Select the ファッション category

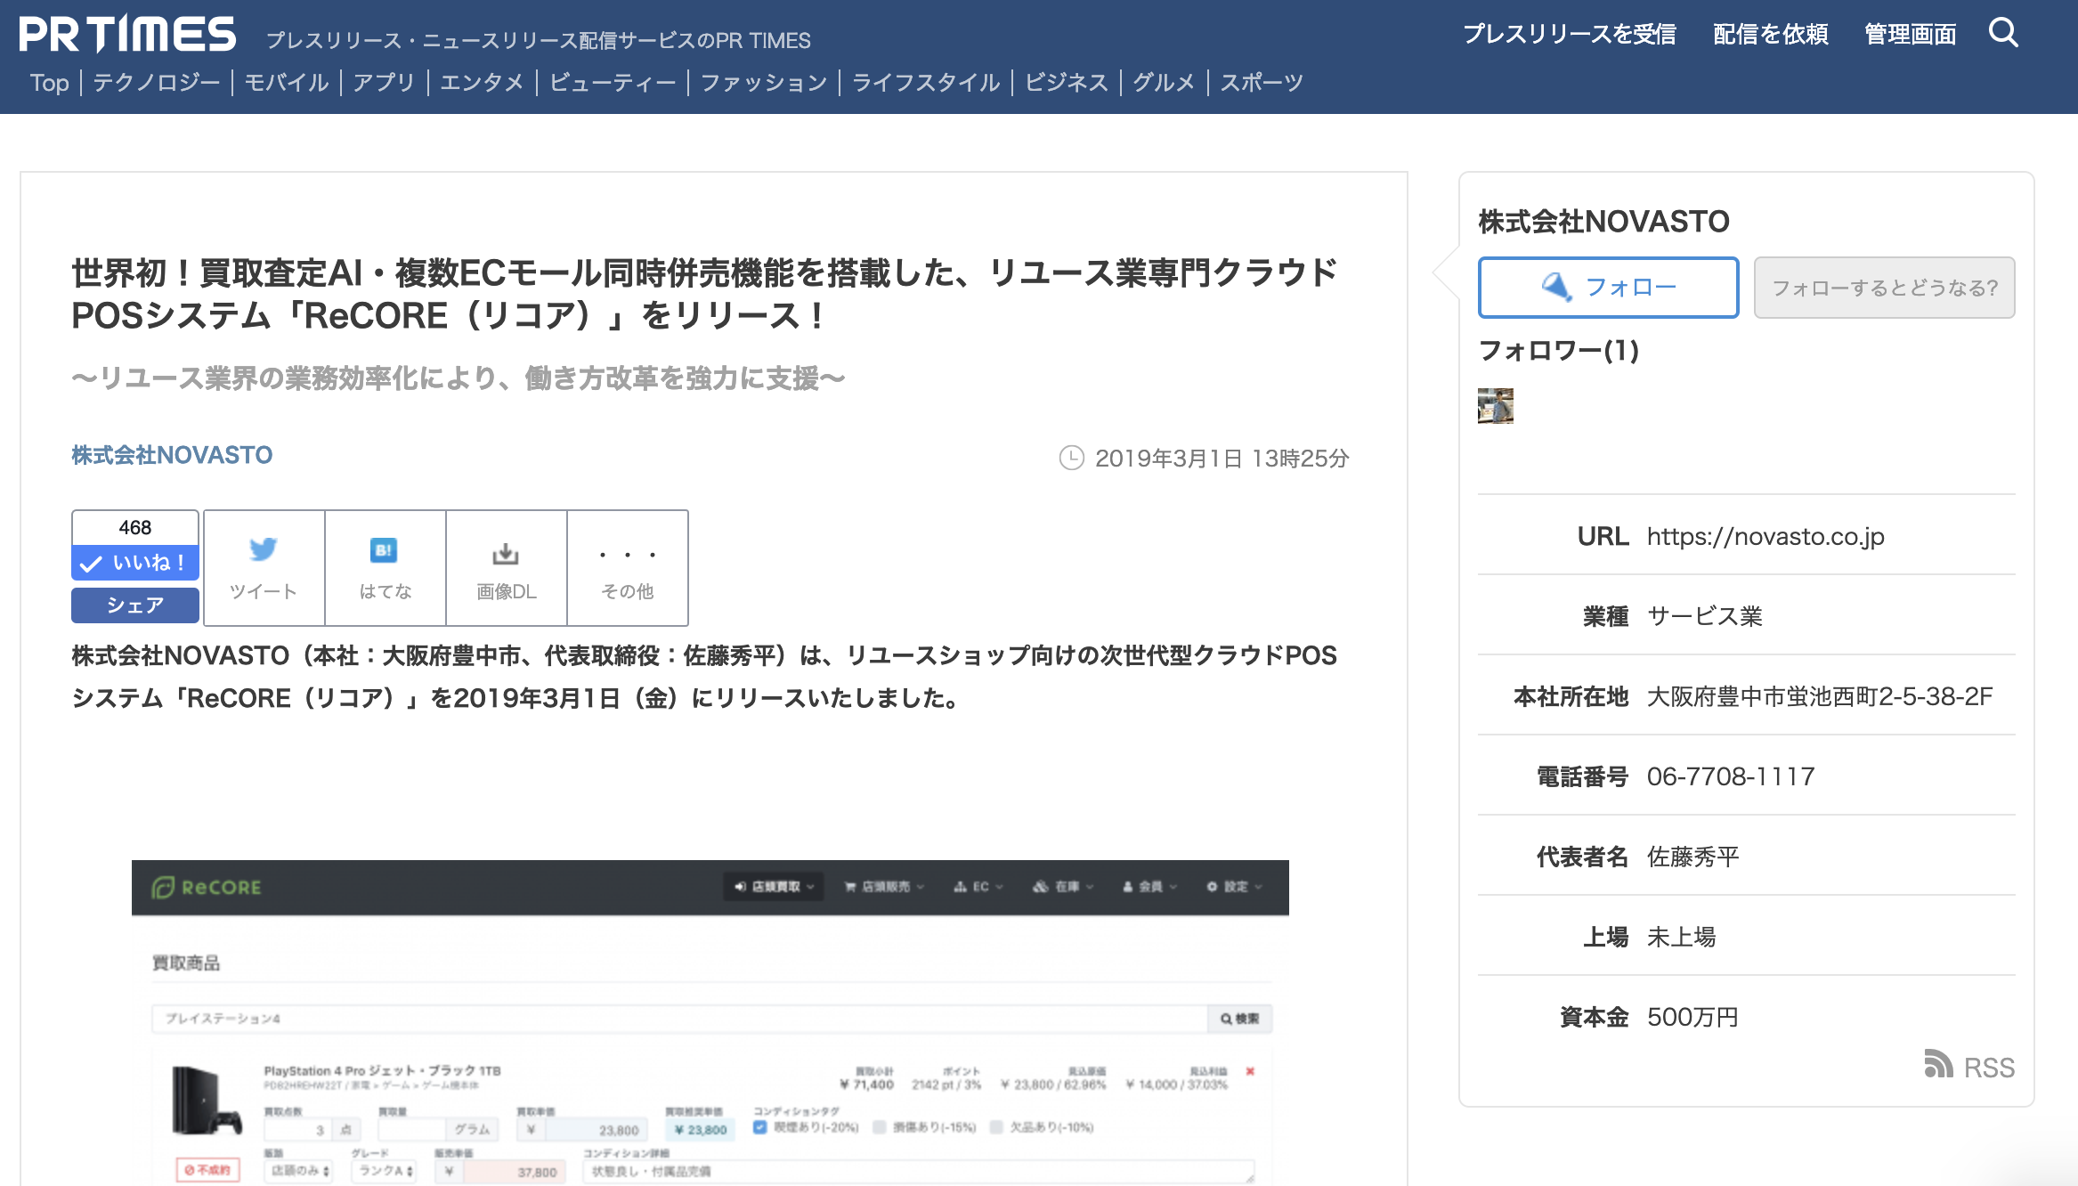(764, 83)
